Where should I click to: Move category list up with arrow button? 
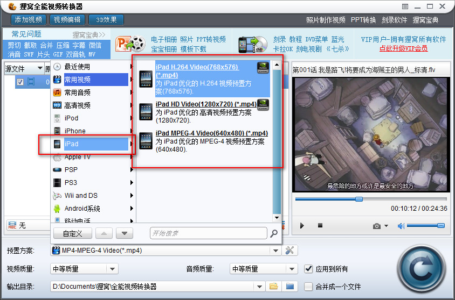pos(104,233)
